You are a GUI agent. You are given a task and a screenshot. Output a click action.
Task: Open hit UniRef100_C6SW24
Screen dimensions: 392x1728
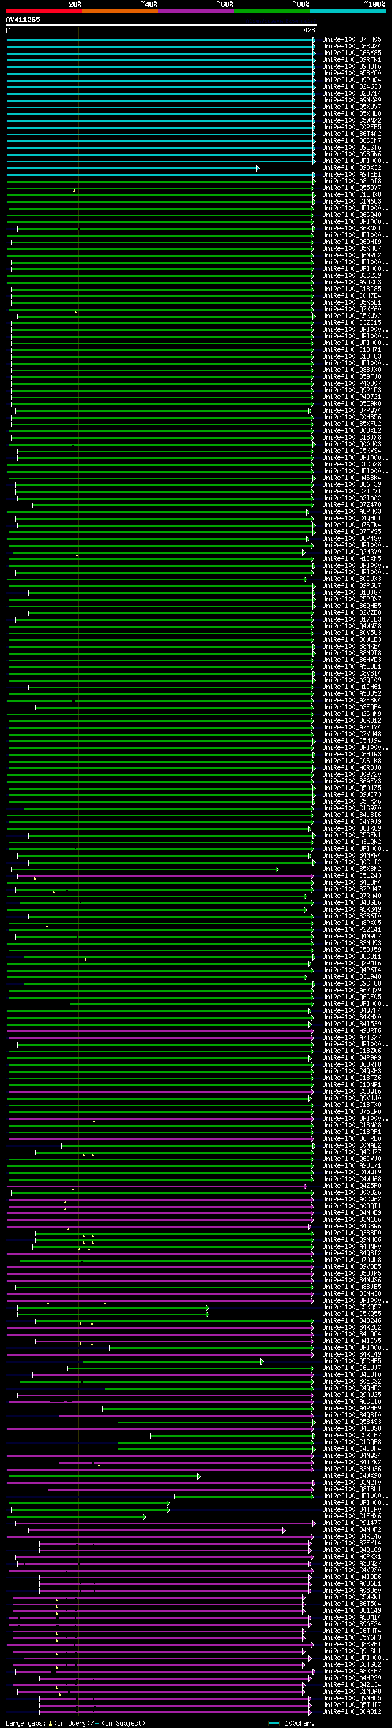[x=352, y=47]
